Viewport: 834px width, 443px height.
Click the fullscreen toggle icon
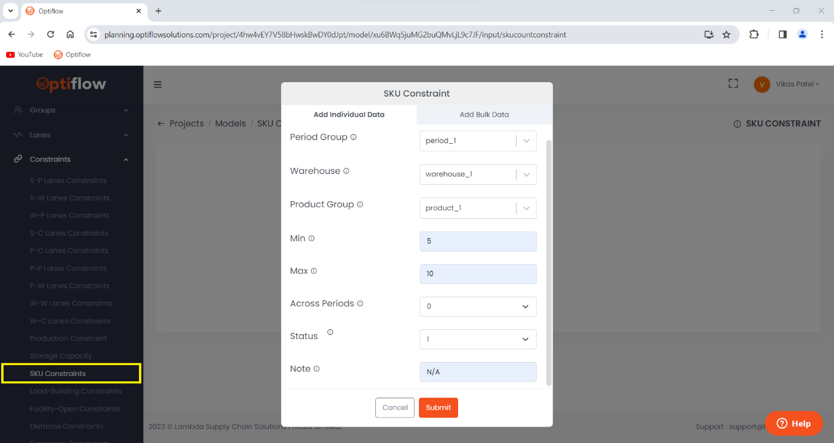click(x=733, y=84)
